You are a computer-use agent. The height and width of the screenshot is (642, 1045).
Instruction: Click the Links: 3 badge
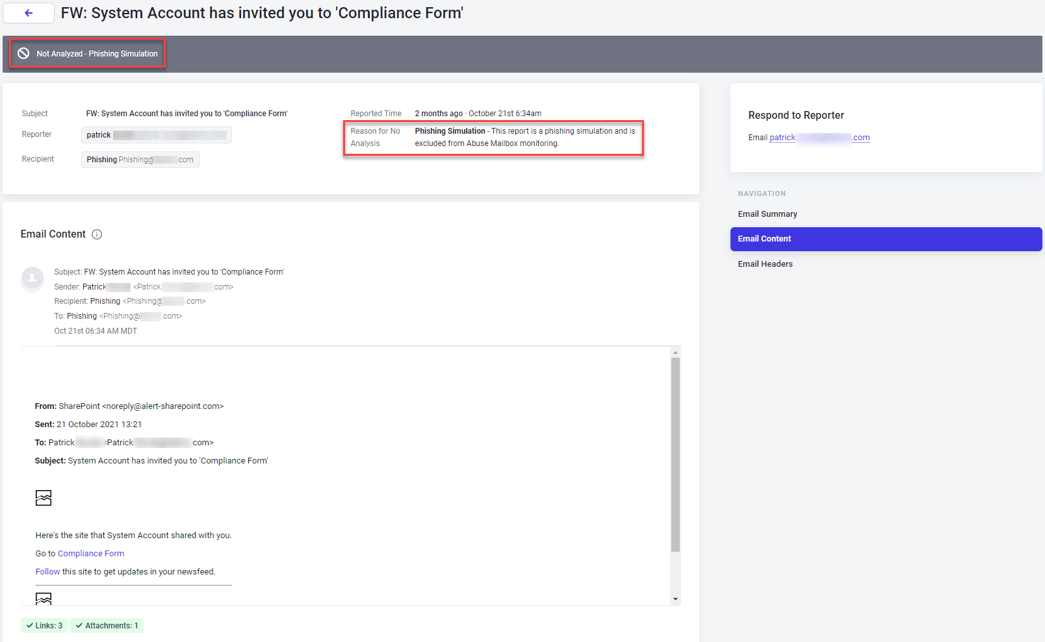click(x=44, y=626)
